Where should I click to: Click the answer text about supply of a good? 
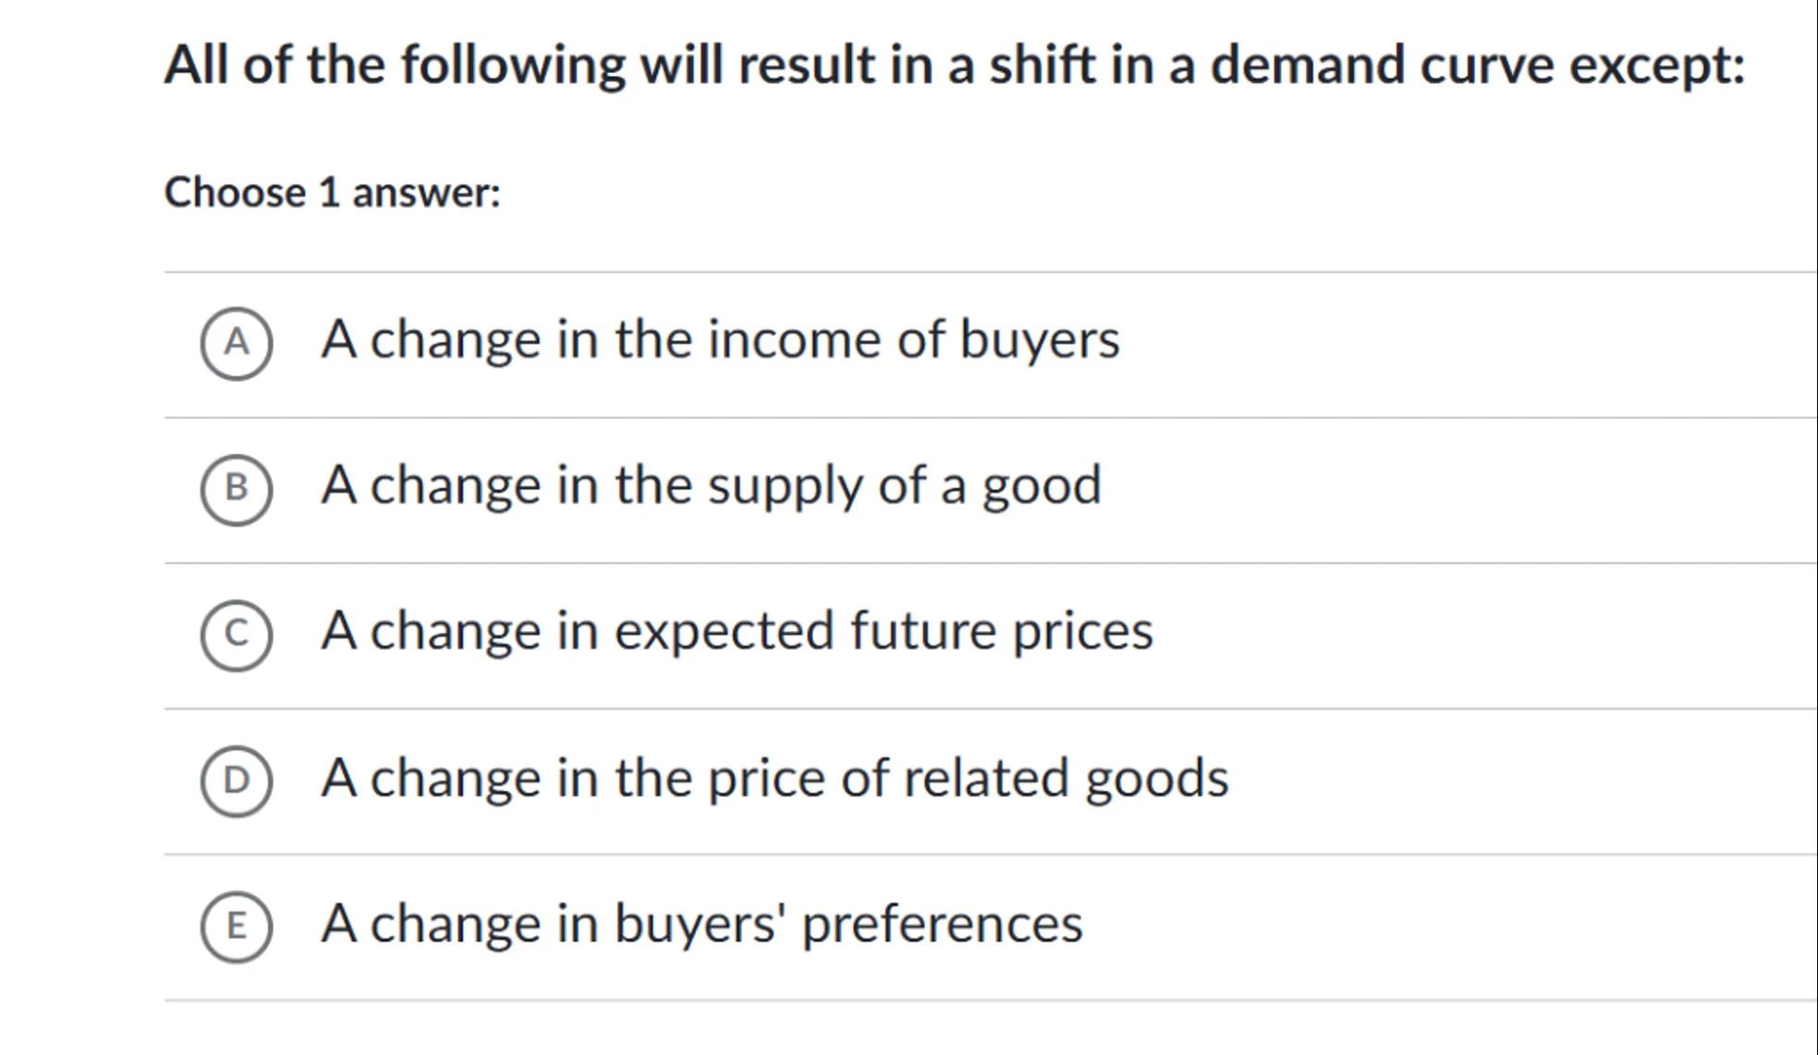point(711,485)
